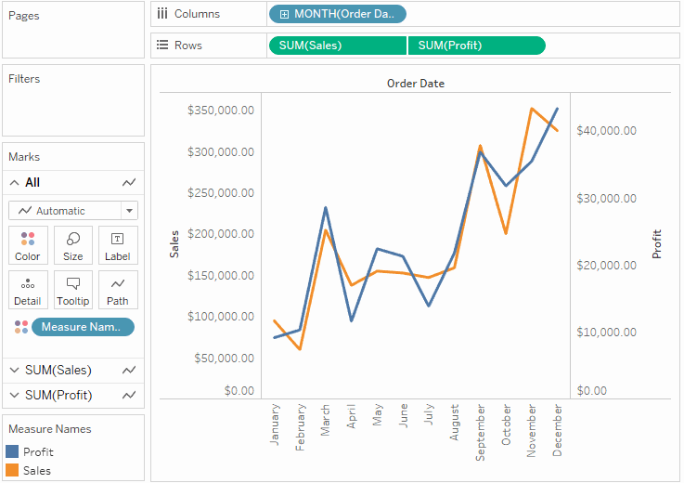
Task: Open the Automatic mark type dropdown
Action: tap(73, 211)
